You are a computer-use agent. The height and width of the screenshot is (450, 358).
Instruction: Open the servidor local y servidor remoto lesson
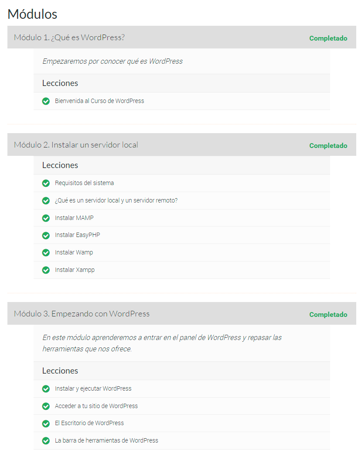pyautogui.click(x=116, y=201)
